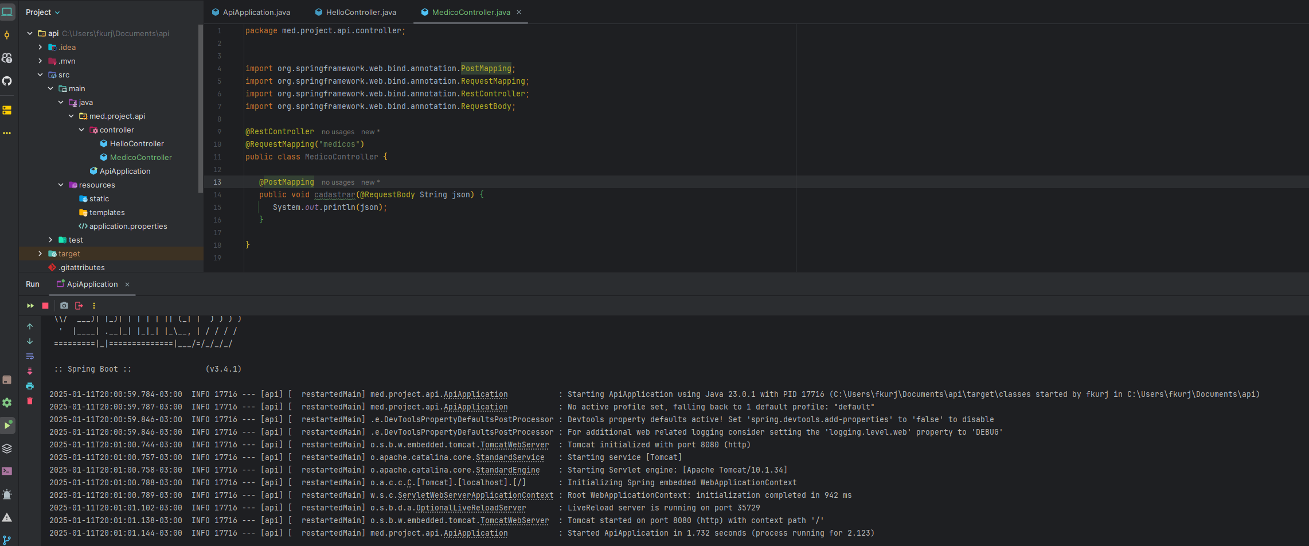Screen dimensions: 1309x546
Task: Open the Project tool window icon
Action: (x=7, y=12)
